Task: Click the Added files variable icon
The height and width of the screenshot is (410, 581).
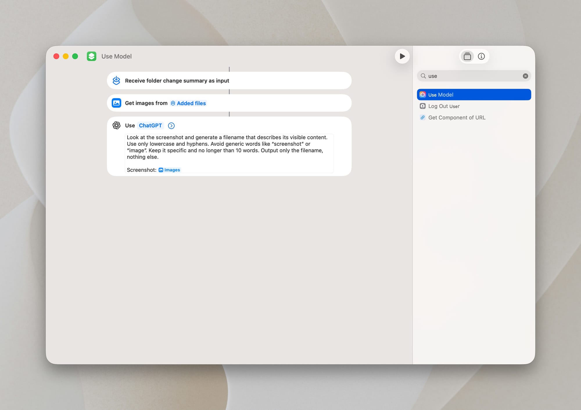Action: pos(173,103)
